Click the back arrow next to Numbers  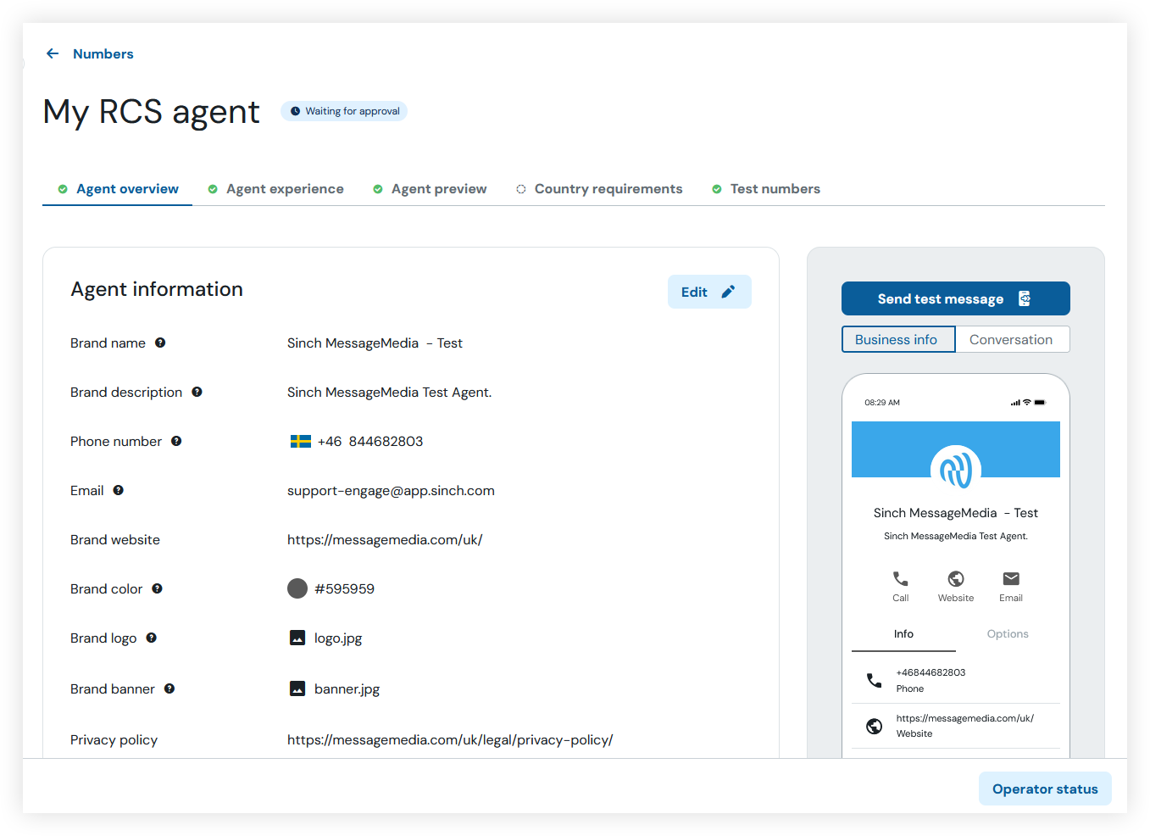[x=53, y=53]
